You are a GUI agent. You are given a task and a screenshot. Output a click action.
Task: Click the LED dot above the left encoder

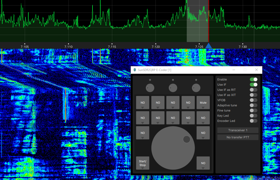pos(149,79)
